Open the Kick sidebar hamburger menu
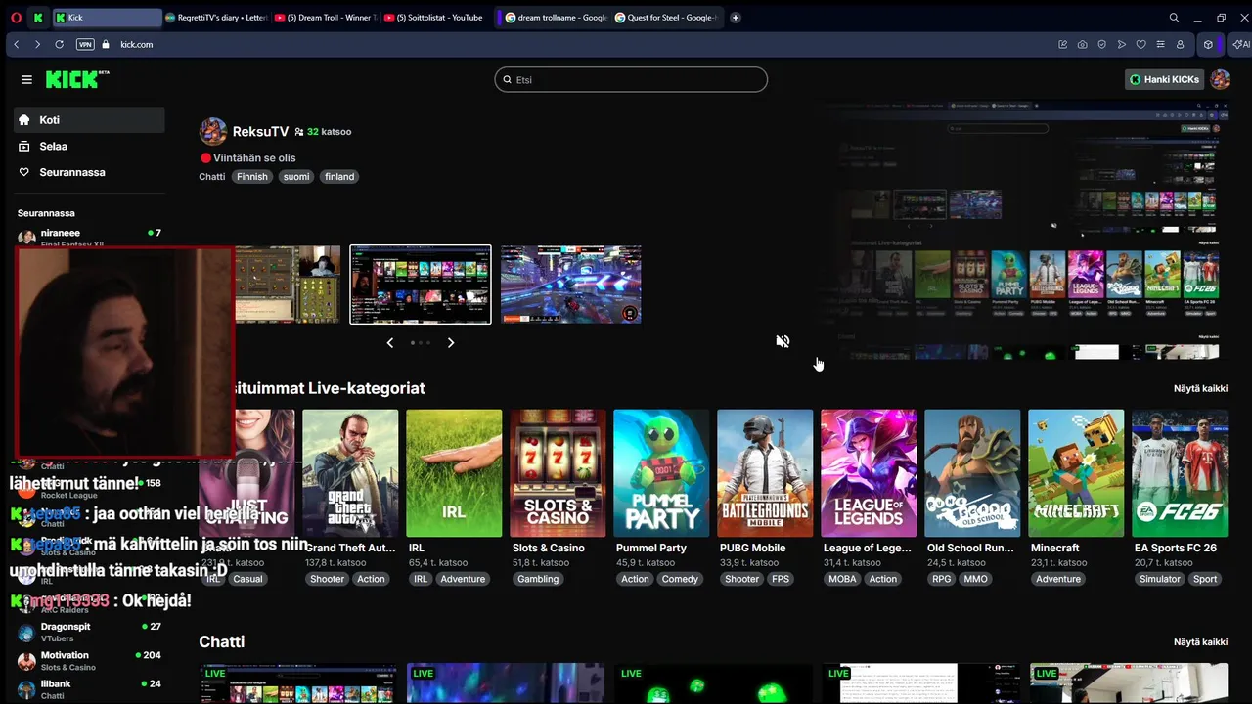This screenshot has width=1252, height=704. pos(26,80)
